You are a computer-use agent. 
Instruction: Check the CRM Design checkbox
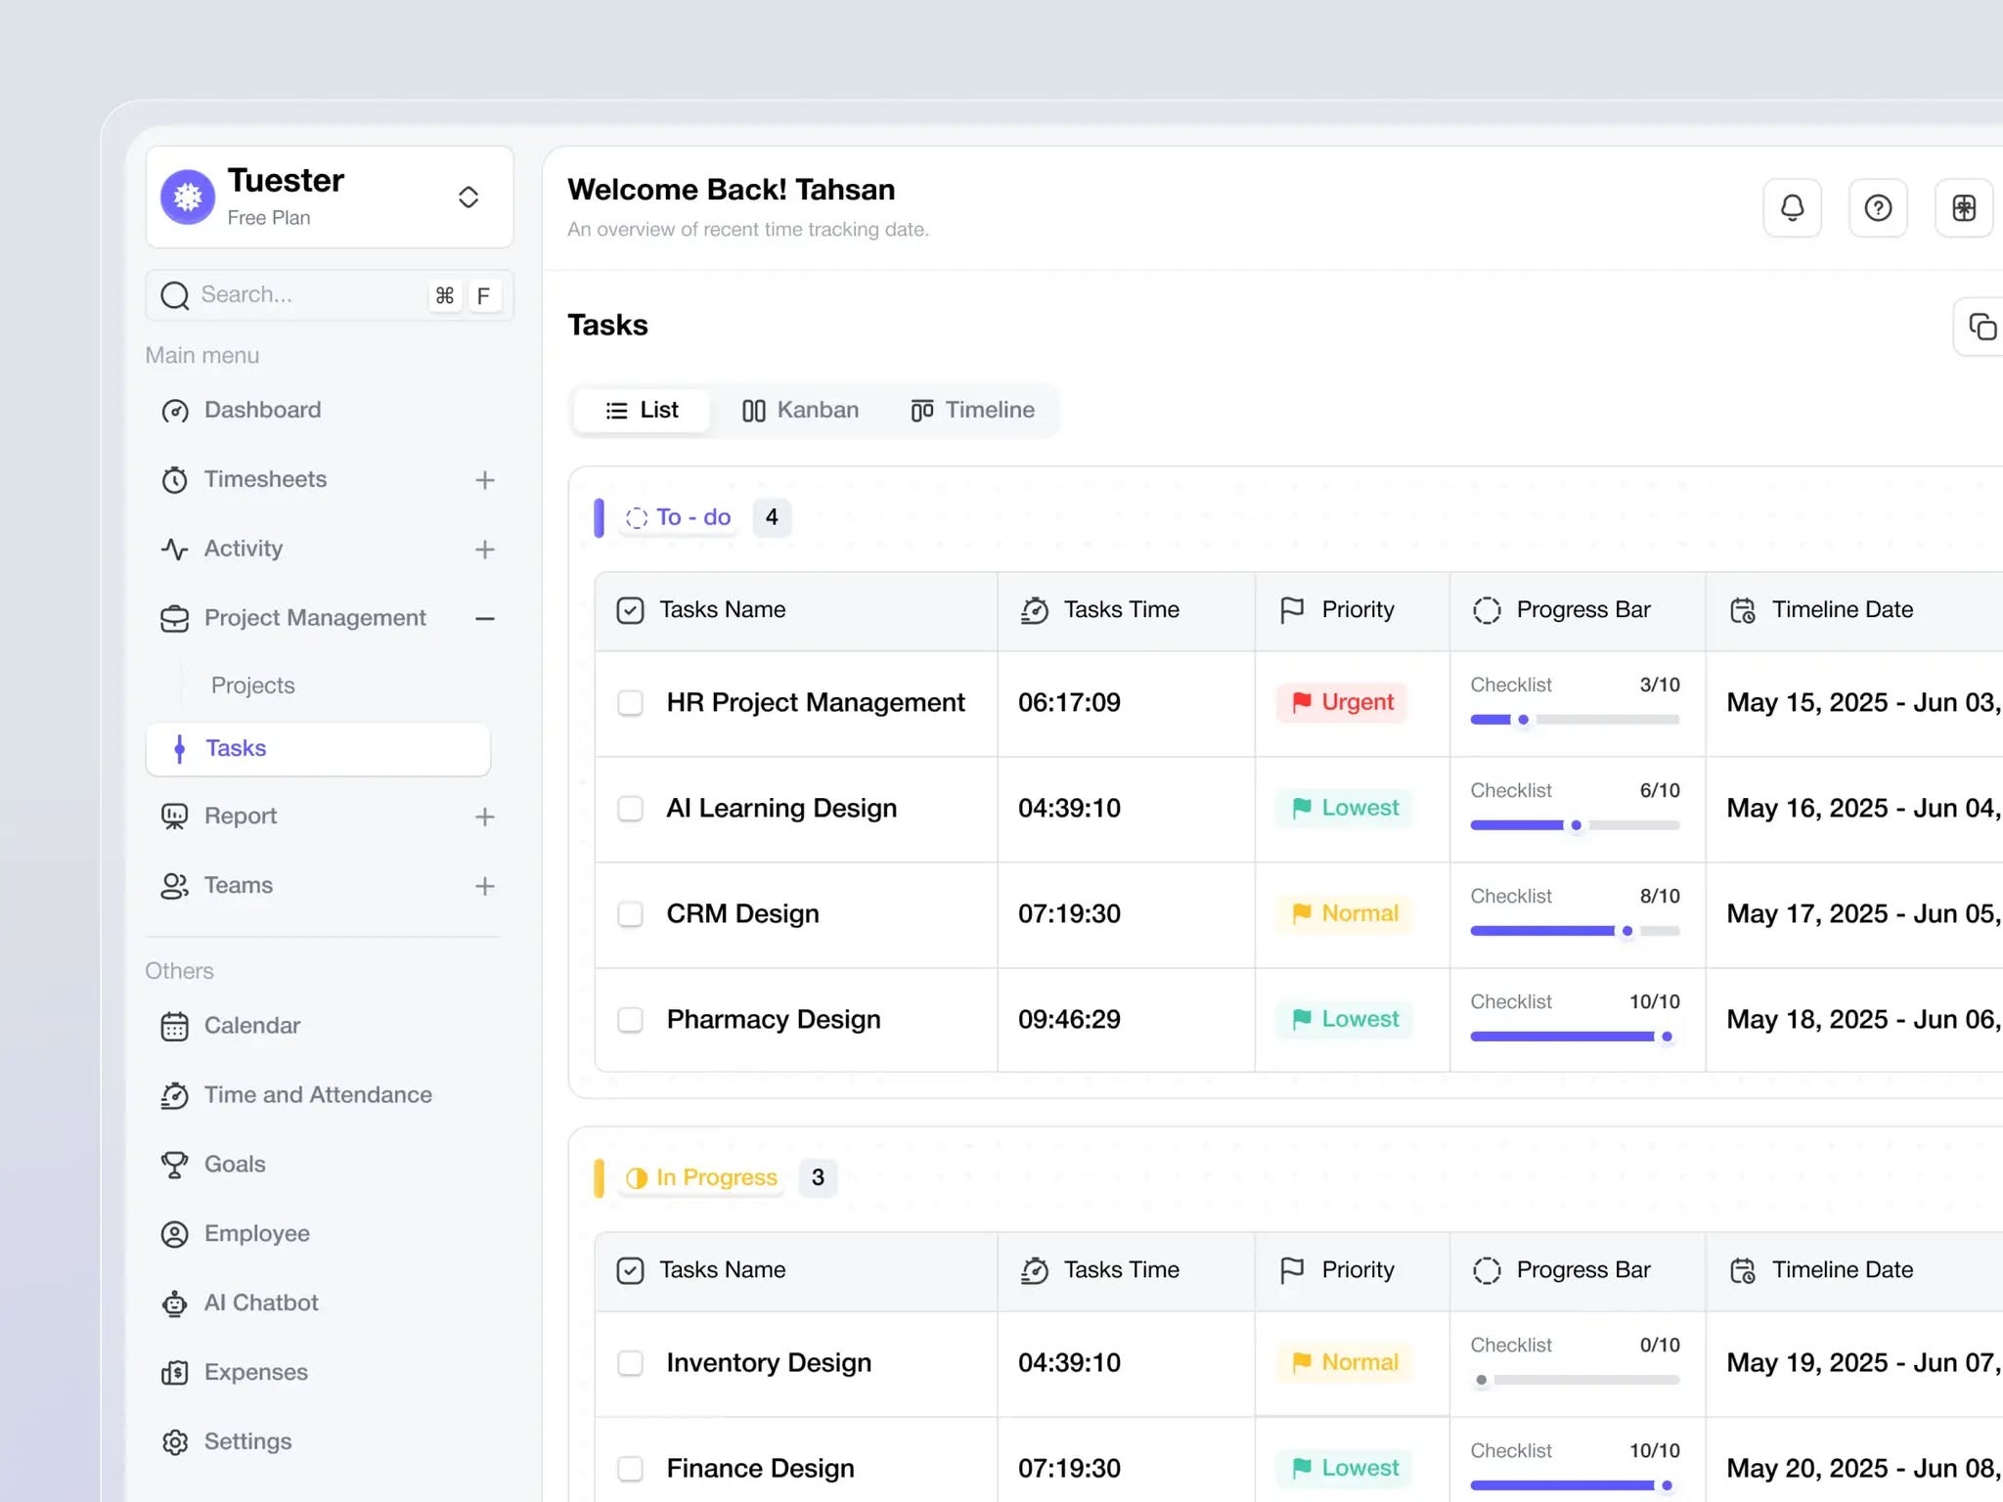(630, 914)
